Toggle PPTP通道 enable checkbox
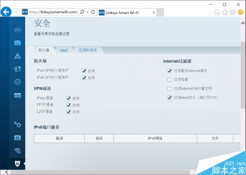Screen dimensions: 246x175 click(69, 105)
